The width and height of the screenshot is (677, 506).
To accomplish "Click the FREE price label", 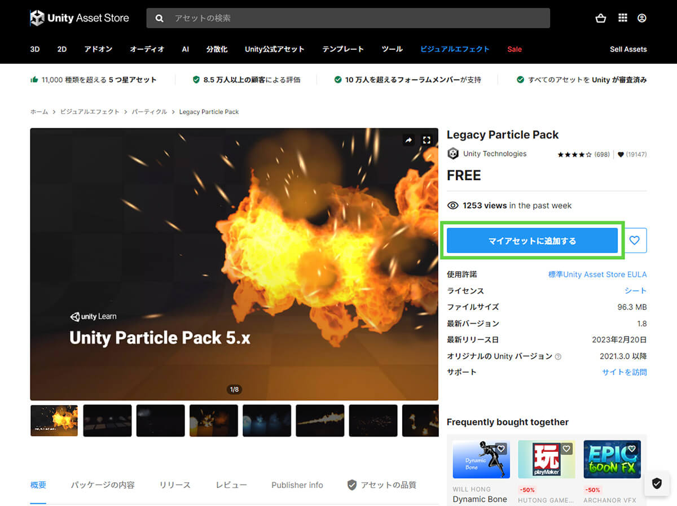I will coord(464,176).
